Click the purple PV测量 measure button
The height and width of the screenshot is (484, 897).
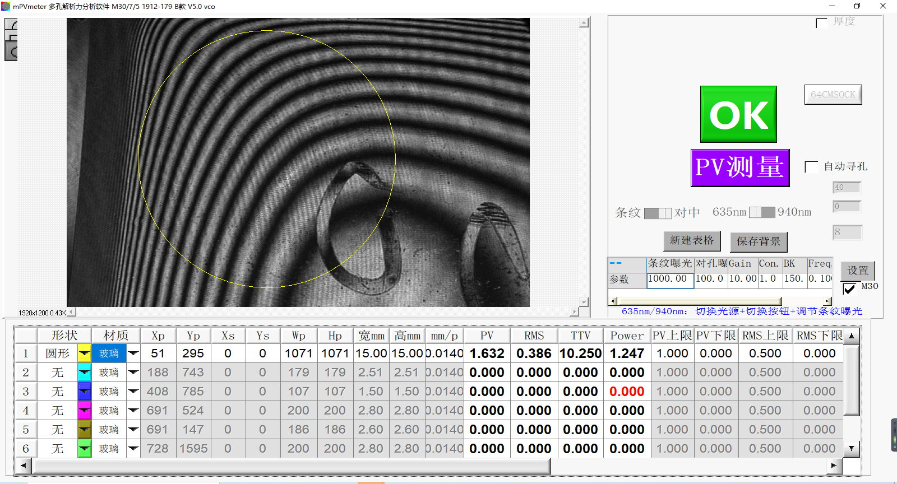coord(740,167)
